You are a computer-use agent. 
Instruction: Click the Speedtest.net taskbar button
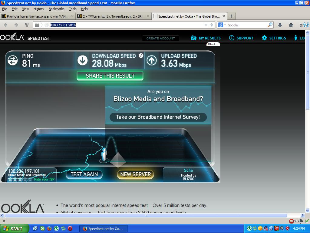click(104, 229)
